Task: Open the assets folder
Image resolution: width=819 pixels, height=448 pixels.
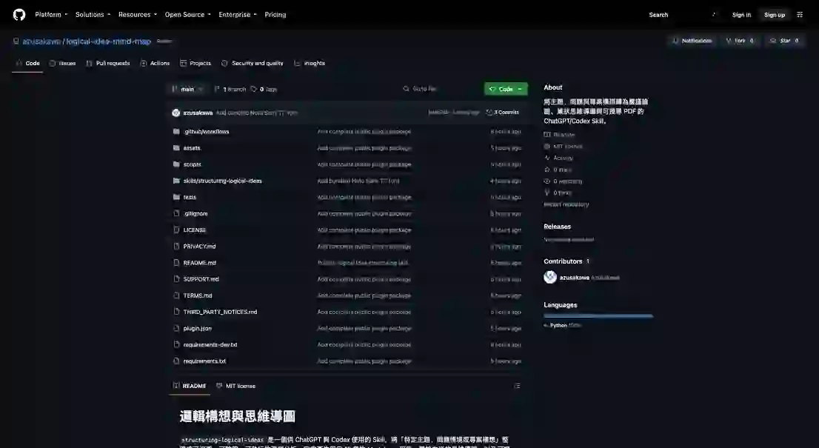Action: [x=192, y=148]
